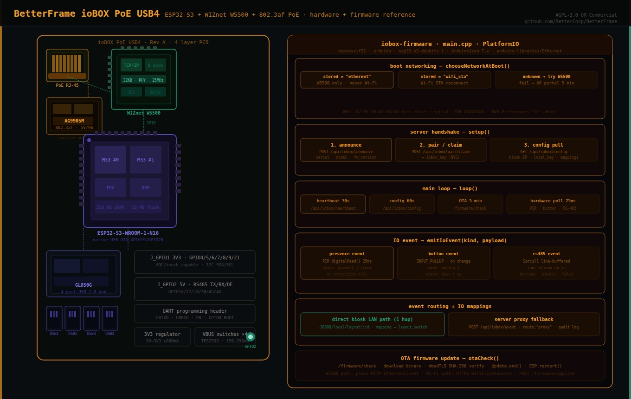Select the OTA 5 min card

coord(470,204)
